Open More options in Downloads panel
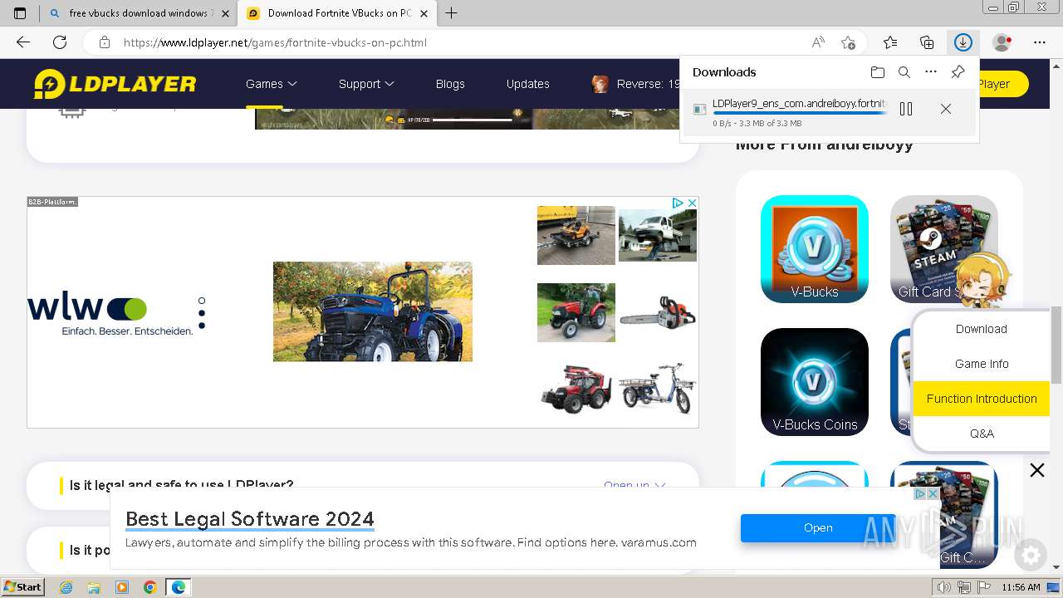This screenshot has height=598, width=1063. click(x=931, y=72)
